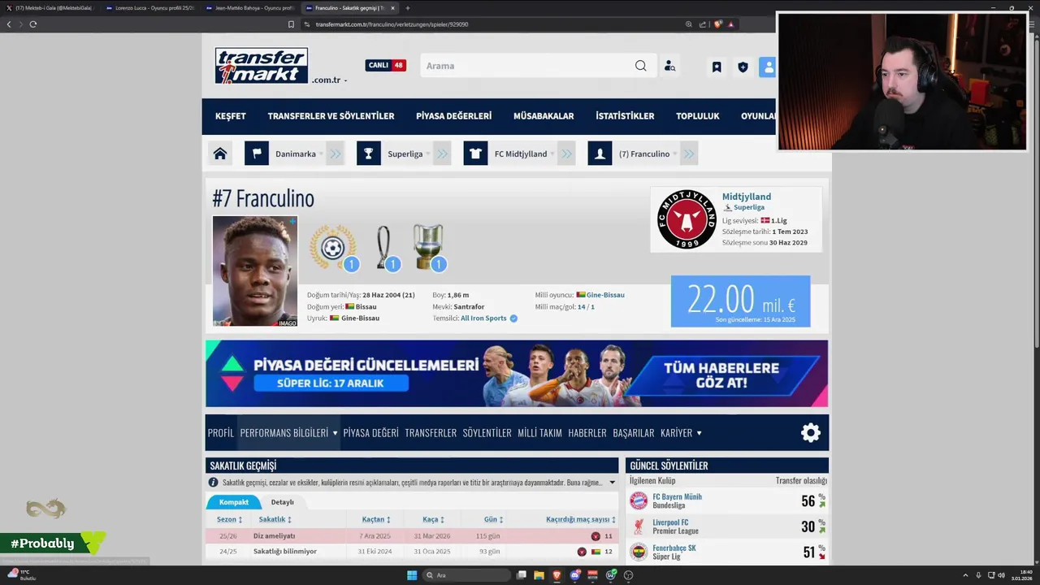Open the Midtjylland club link
Screen dimensions: 1040x585
pos(747,197)
